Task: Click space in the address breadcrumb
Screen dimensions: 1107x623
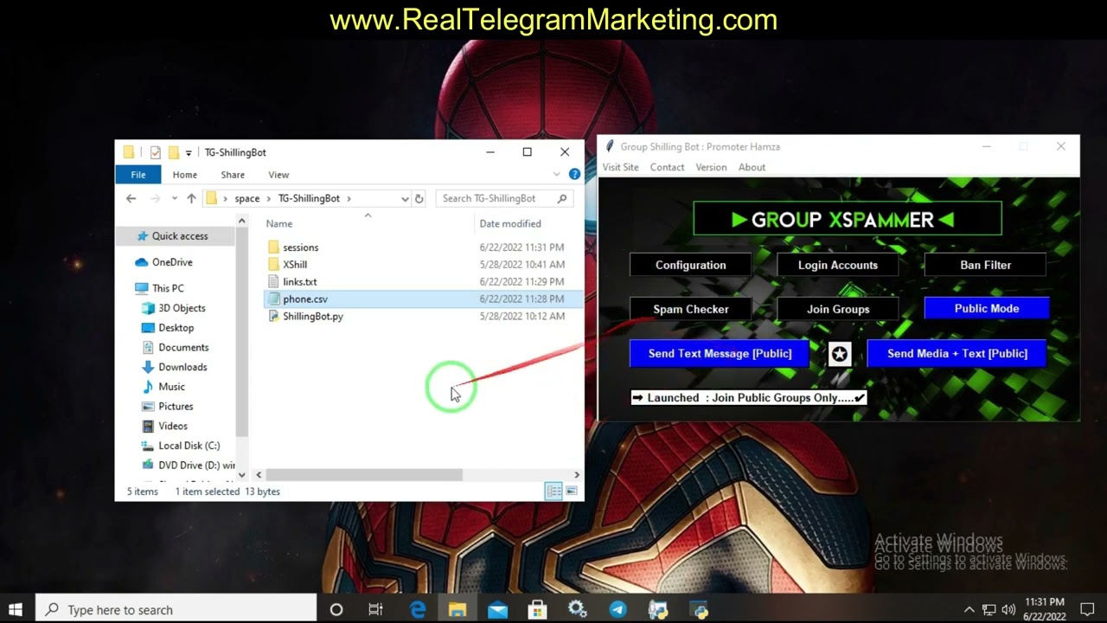Action: (x=246, y=198)
